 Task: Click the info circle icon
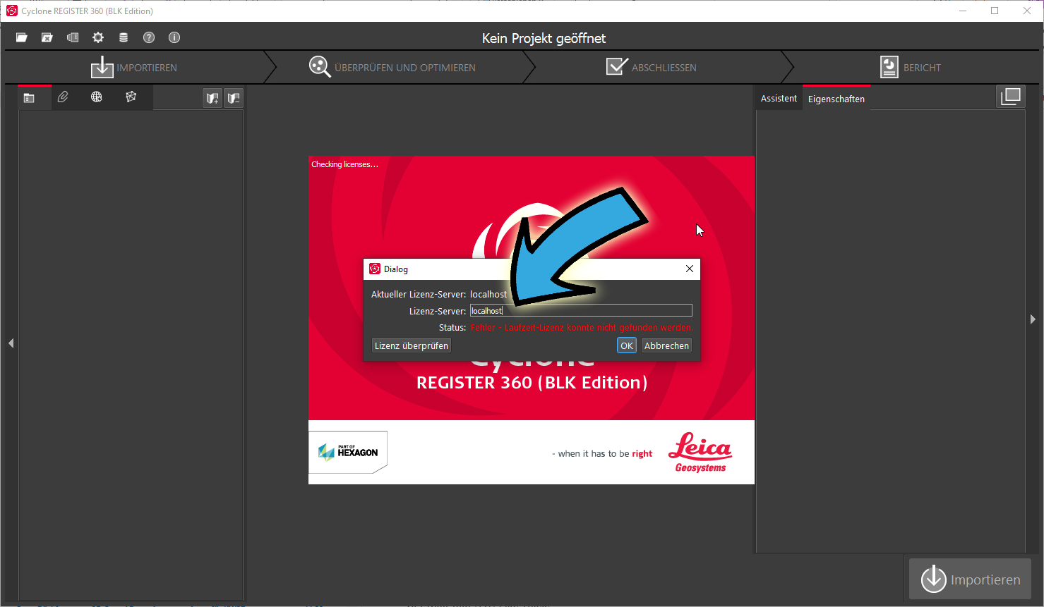(174, 37)
